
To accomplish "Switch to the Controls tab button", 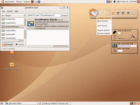I will pyautogui.click(x=20, y=44).
